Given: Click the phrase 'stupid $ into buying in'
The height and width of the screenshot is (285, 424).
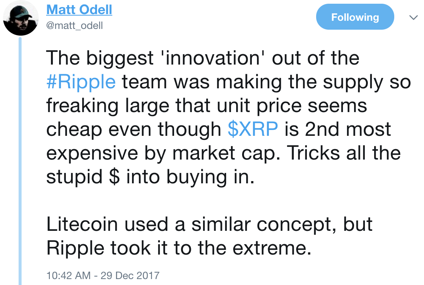Looking at the screenshot, I should pos(150,177).
